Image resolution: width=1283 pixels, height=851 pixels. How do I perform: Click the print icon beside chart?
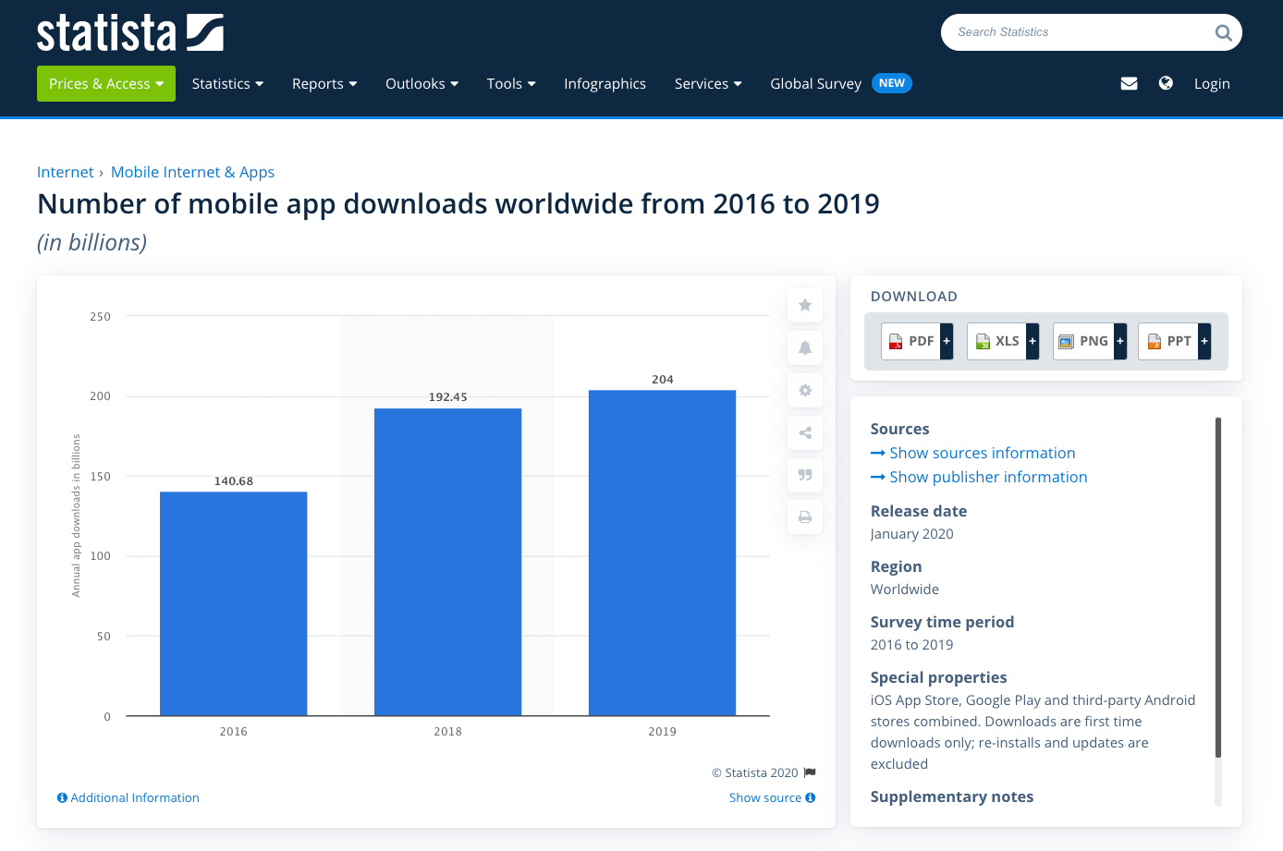(805, 517)
